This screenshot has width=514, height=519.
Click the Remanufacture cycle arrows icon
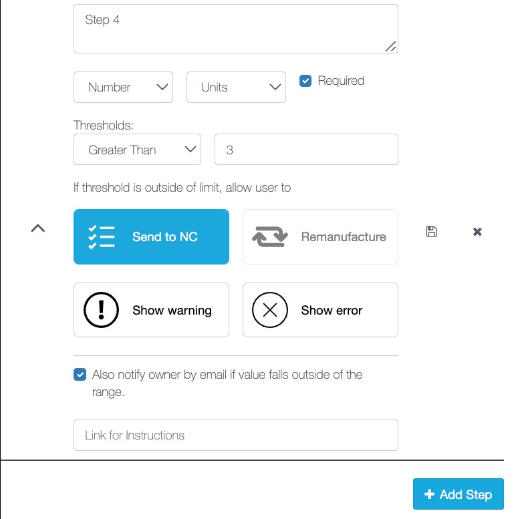pos(270,236)
